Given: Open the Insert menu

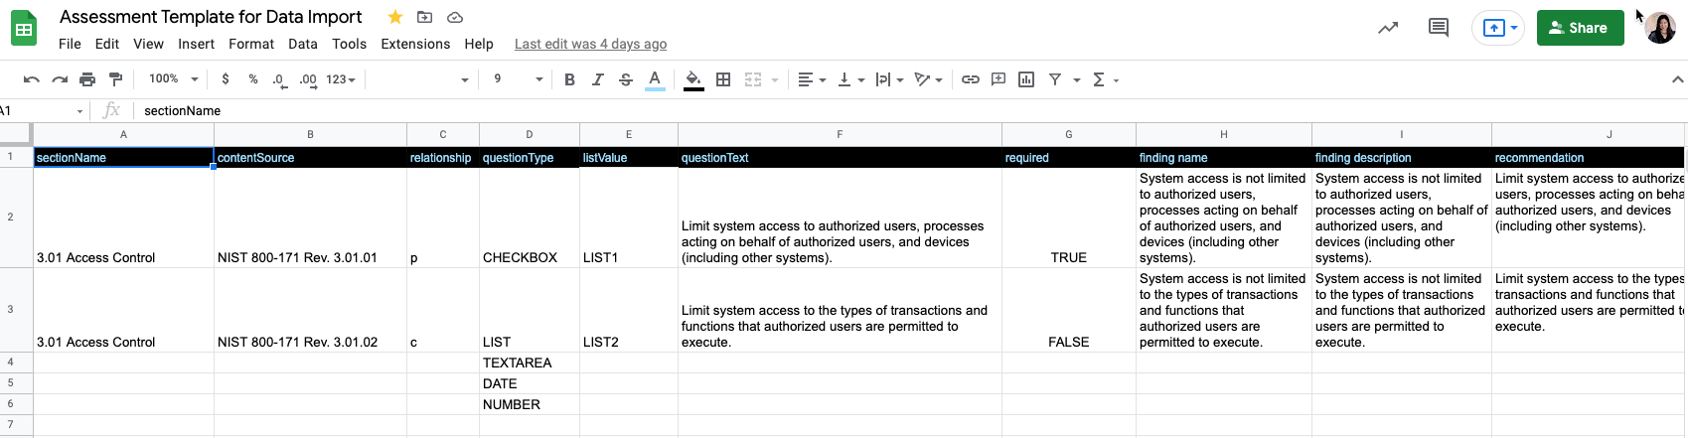Looking at the screenshot, I should pyautogui.click(x=196, y=44).
